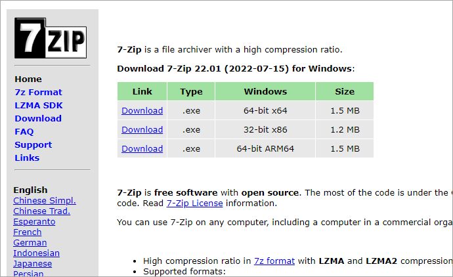Switch language to Chinese Simpl.
453x277 pixels.
tap(45, 200)
